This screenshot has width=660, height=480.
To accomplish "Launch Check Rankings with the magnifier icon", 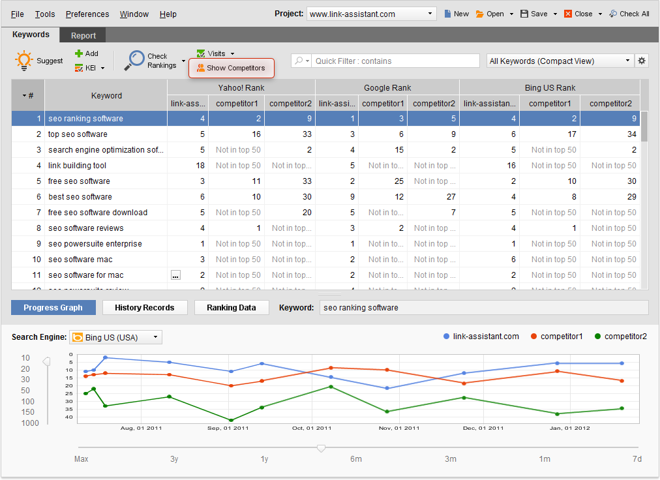I will pyautogui.click(x=137, y=60).
